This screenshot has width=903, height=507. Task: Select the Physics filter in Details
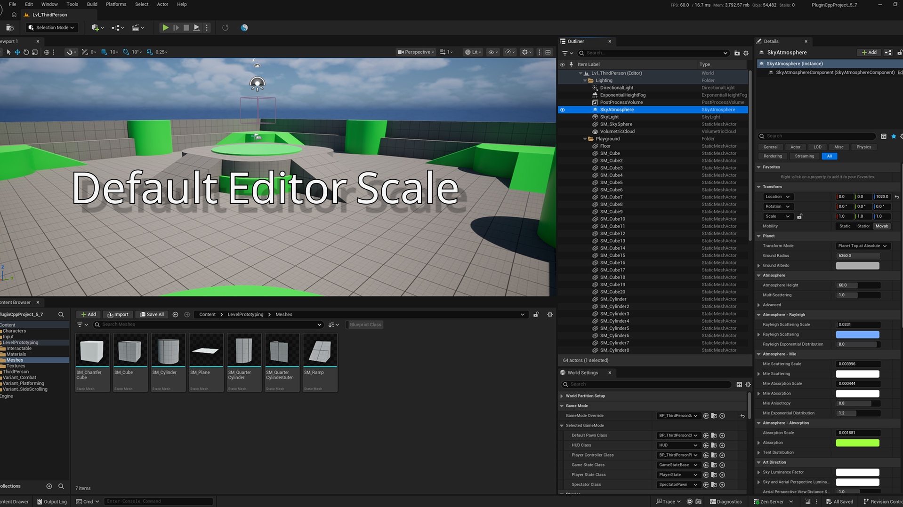tap(863, 147)
